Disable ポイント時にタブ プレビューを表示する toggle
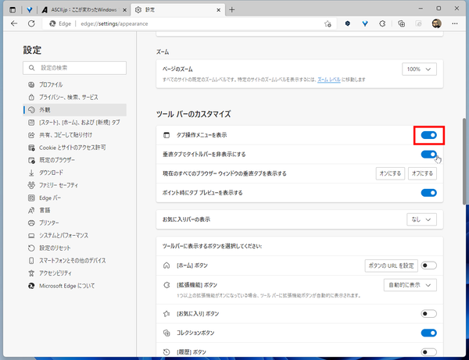Screen dimensions: 469x360 (428, 192)
